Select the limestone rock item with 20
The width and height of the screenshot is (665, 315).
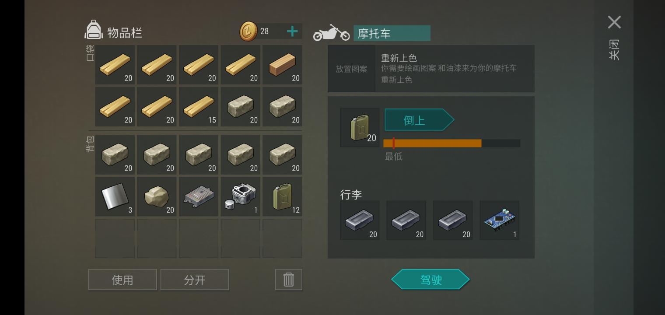coord(157,196)
